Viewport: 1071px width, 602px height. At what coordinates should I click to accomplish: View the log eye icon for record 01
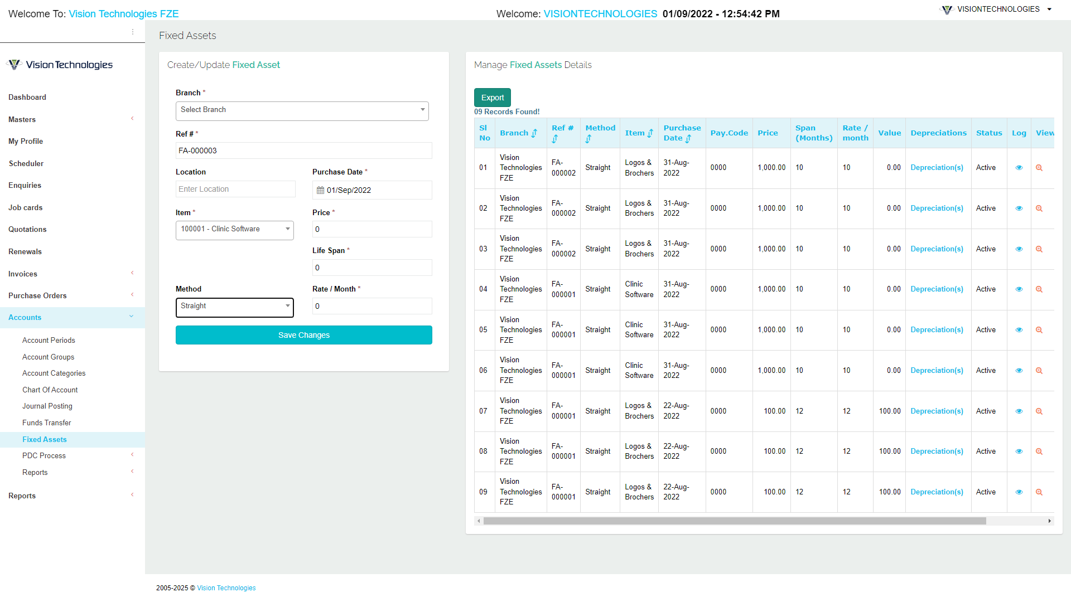[x=1019, y=167]
